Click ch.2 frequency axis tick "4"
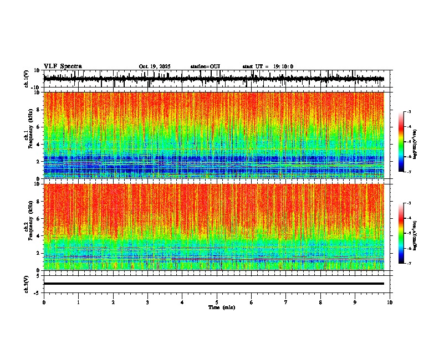The image size is (439, 339). (x=39, y=236)
